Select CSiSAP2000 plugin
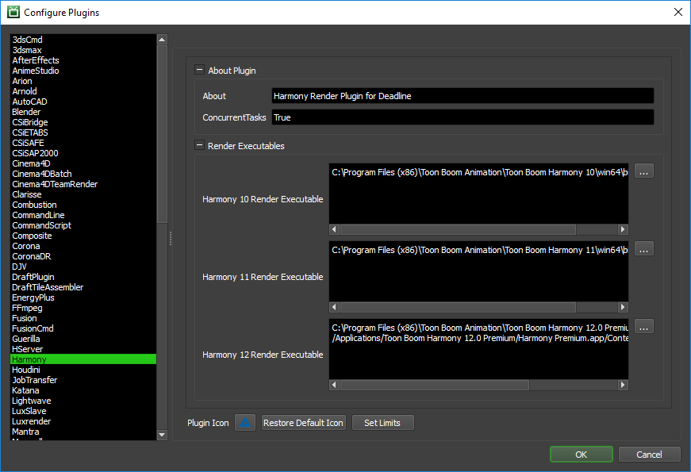 point(83,153)
